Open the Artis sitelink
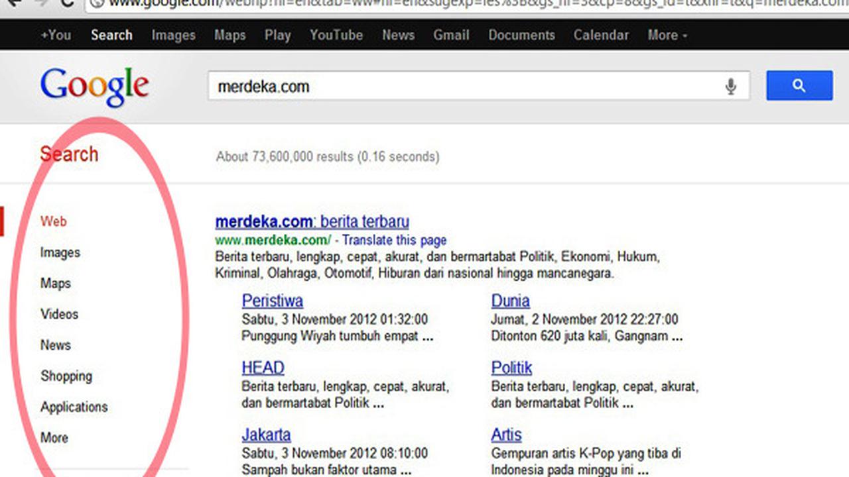The image size is (849, 477). click(506, 435)
